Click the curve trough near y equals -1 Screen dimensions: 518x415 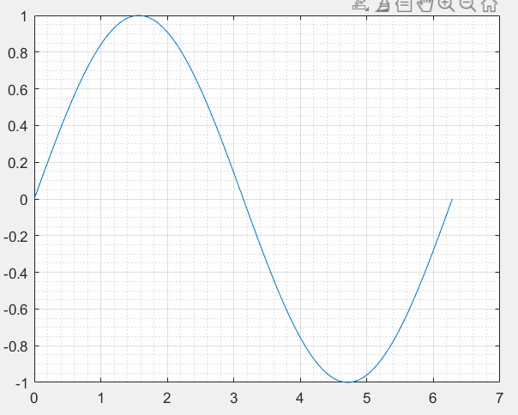(x=347, y=382)
